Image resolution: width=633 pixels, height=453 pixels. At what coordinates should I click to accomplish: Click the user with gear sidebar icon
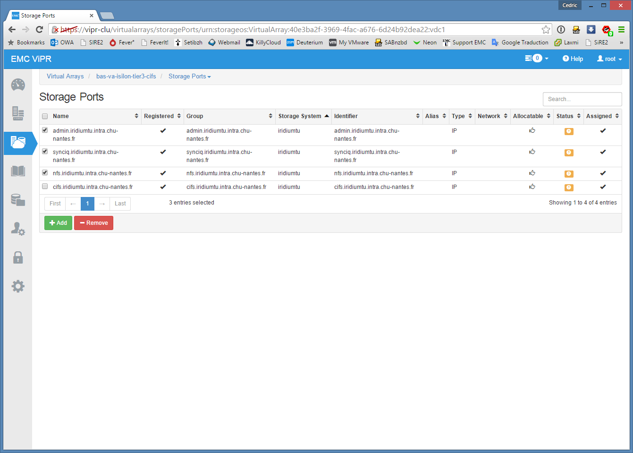click(x=18, y=229)
